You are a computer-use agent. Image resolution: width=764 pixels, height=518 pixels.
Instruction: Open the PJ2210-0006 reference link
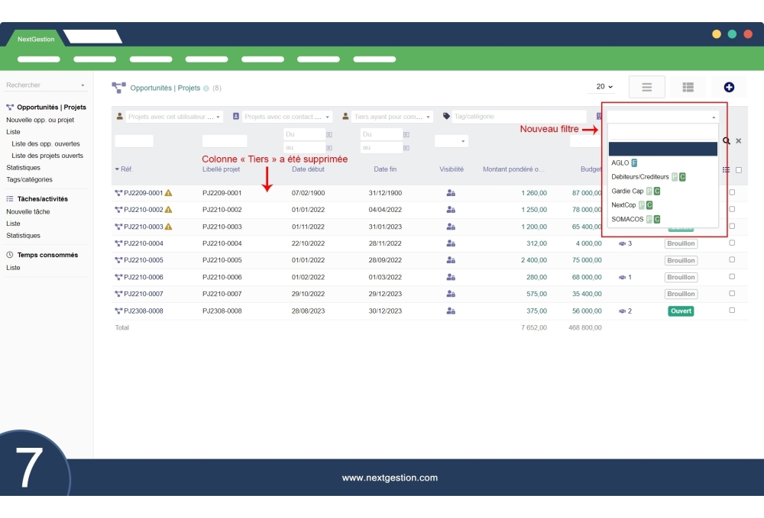(x=143, y=277)
